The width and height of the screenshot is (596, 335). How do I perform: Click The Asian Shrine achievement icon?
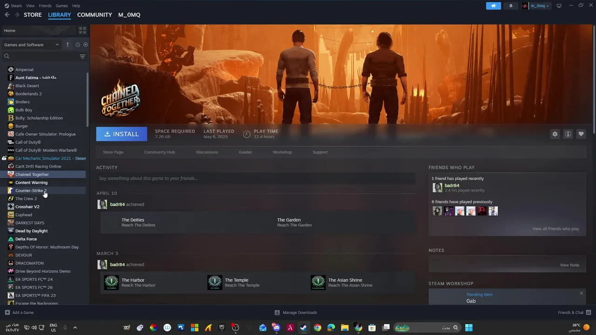point(318,282)
